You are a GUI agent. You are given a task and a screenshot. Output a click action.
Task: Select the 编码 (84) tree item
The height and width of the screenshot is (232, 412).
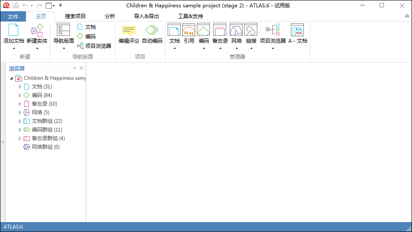[x=38, y=95]
